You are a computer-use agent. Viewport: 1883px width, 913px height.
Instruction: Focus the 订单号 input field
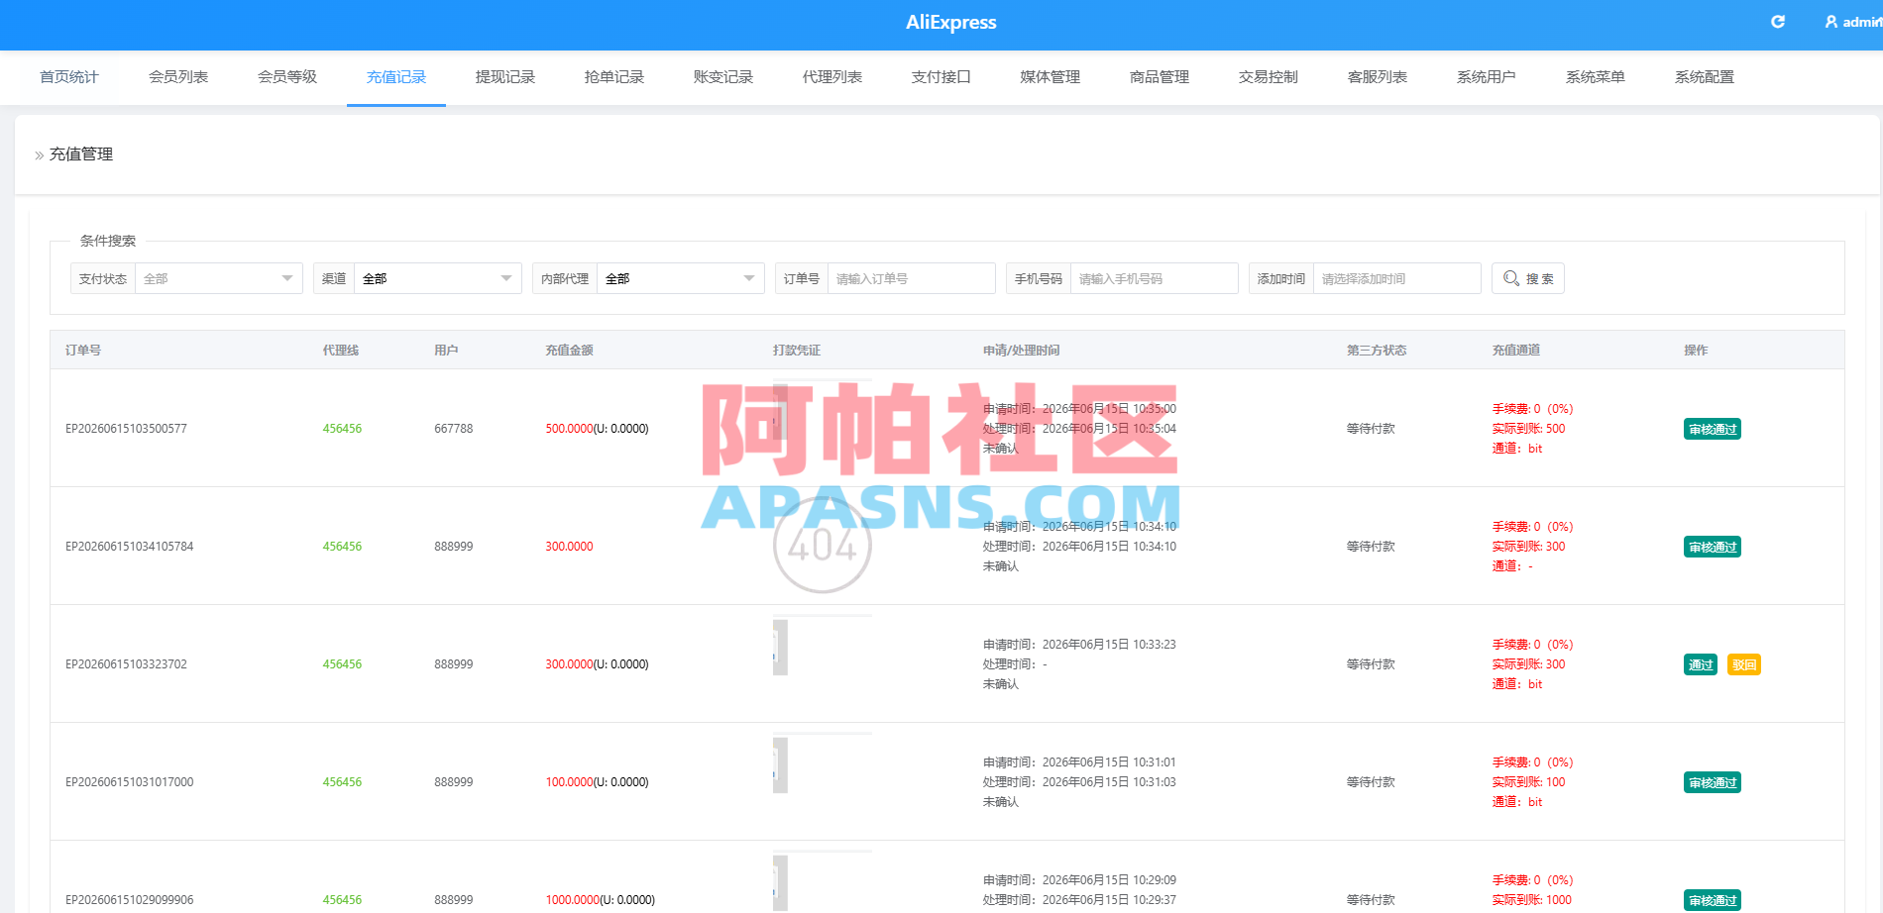pyautogui.click(x=912, y=278)
